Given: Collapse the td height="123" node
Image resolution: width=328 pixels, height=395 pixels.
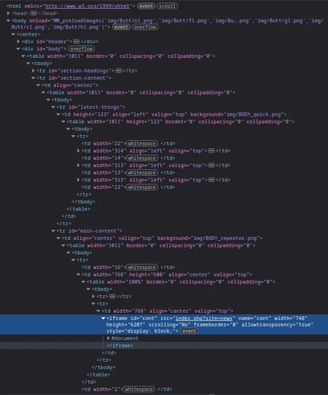Looking at the screenshot, I should 58,114.
